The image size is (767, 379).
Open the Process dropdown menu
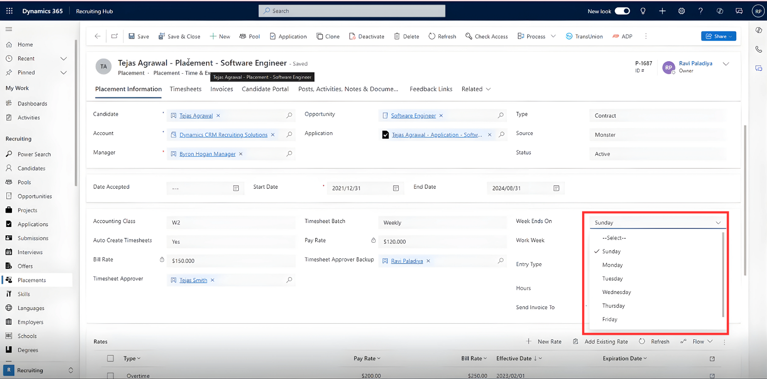pyautogui.click(x=553, y=36)
